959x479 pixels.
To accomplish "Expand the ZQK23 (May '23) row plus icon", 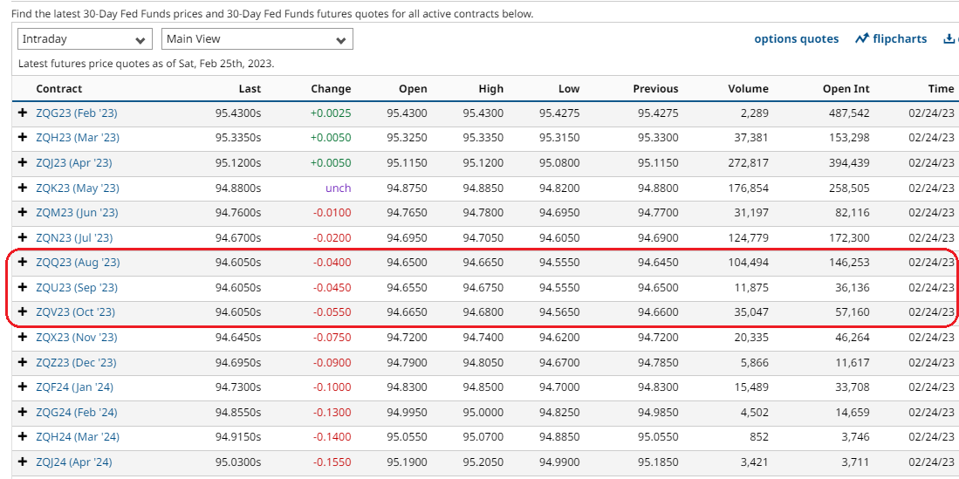I will pyautogui.click(x=23, y=188).
